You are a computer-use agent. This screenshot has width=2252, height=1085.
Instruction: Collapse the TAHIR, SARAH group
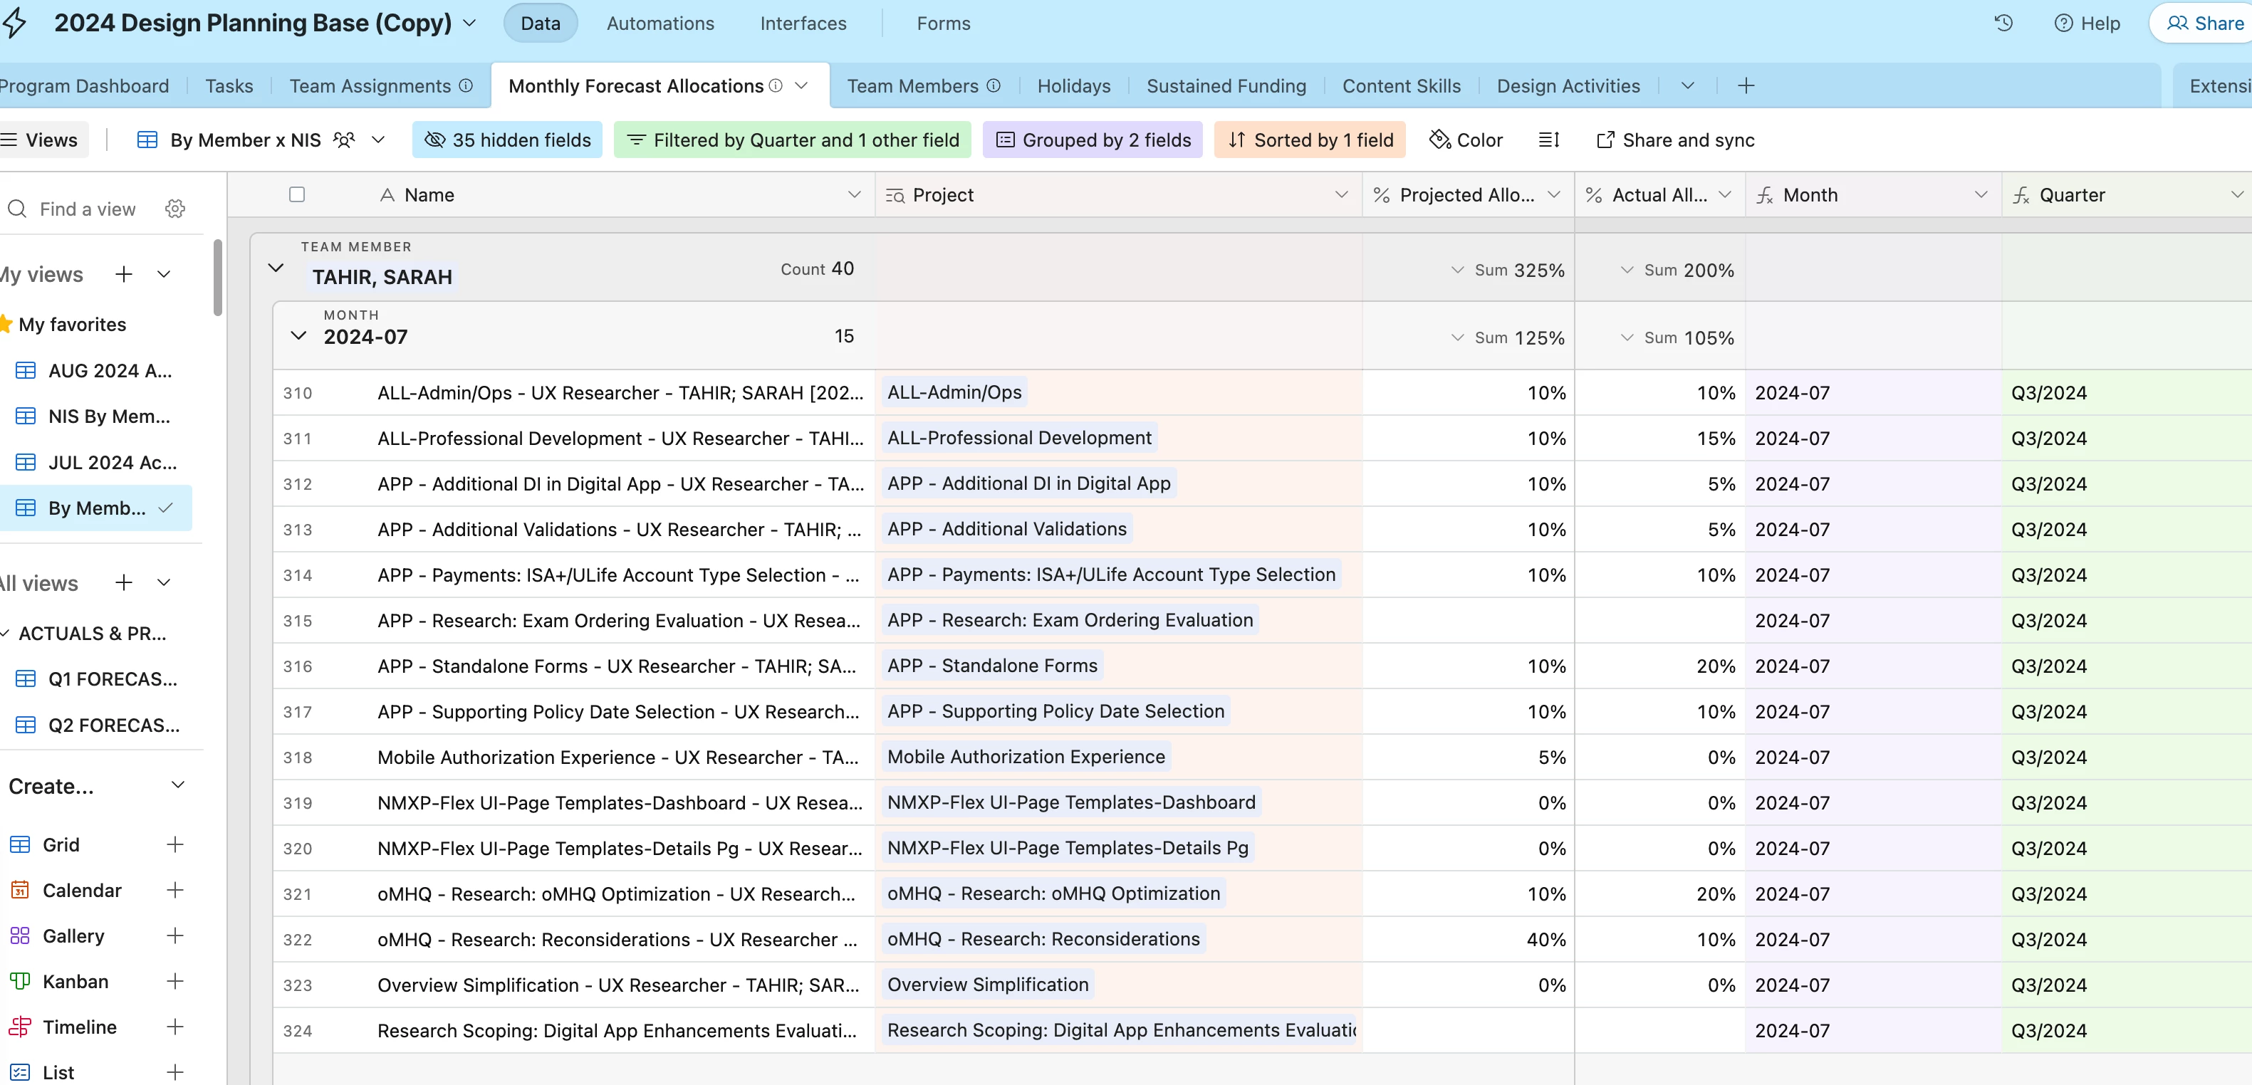[x=276, y=268]
